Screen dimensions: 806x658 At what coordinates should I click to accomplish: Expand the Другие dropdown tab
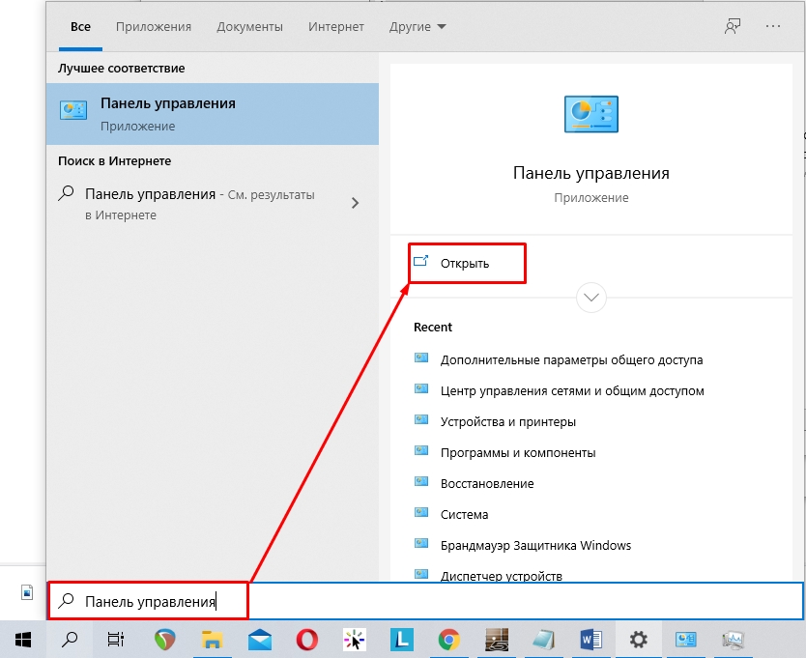[x=417, y=27]
